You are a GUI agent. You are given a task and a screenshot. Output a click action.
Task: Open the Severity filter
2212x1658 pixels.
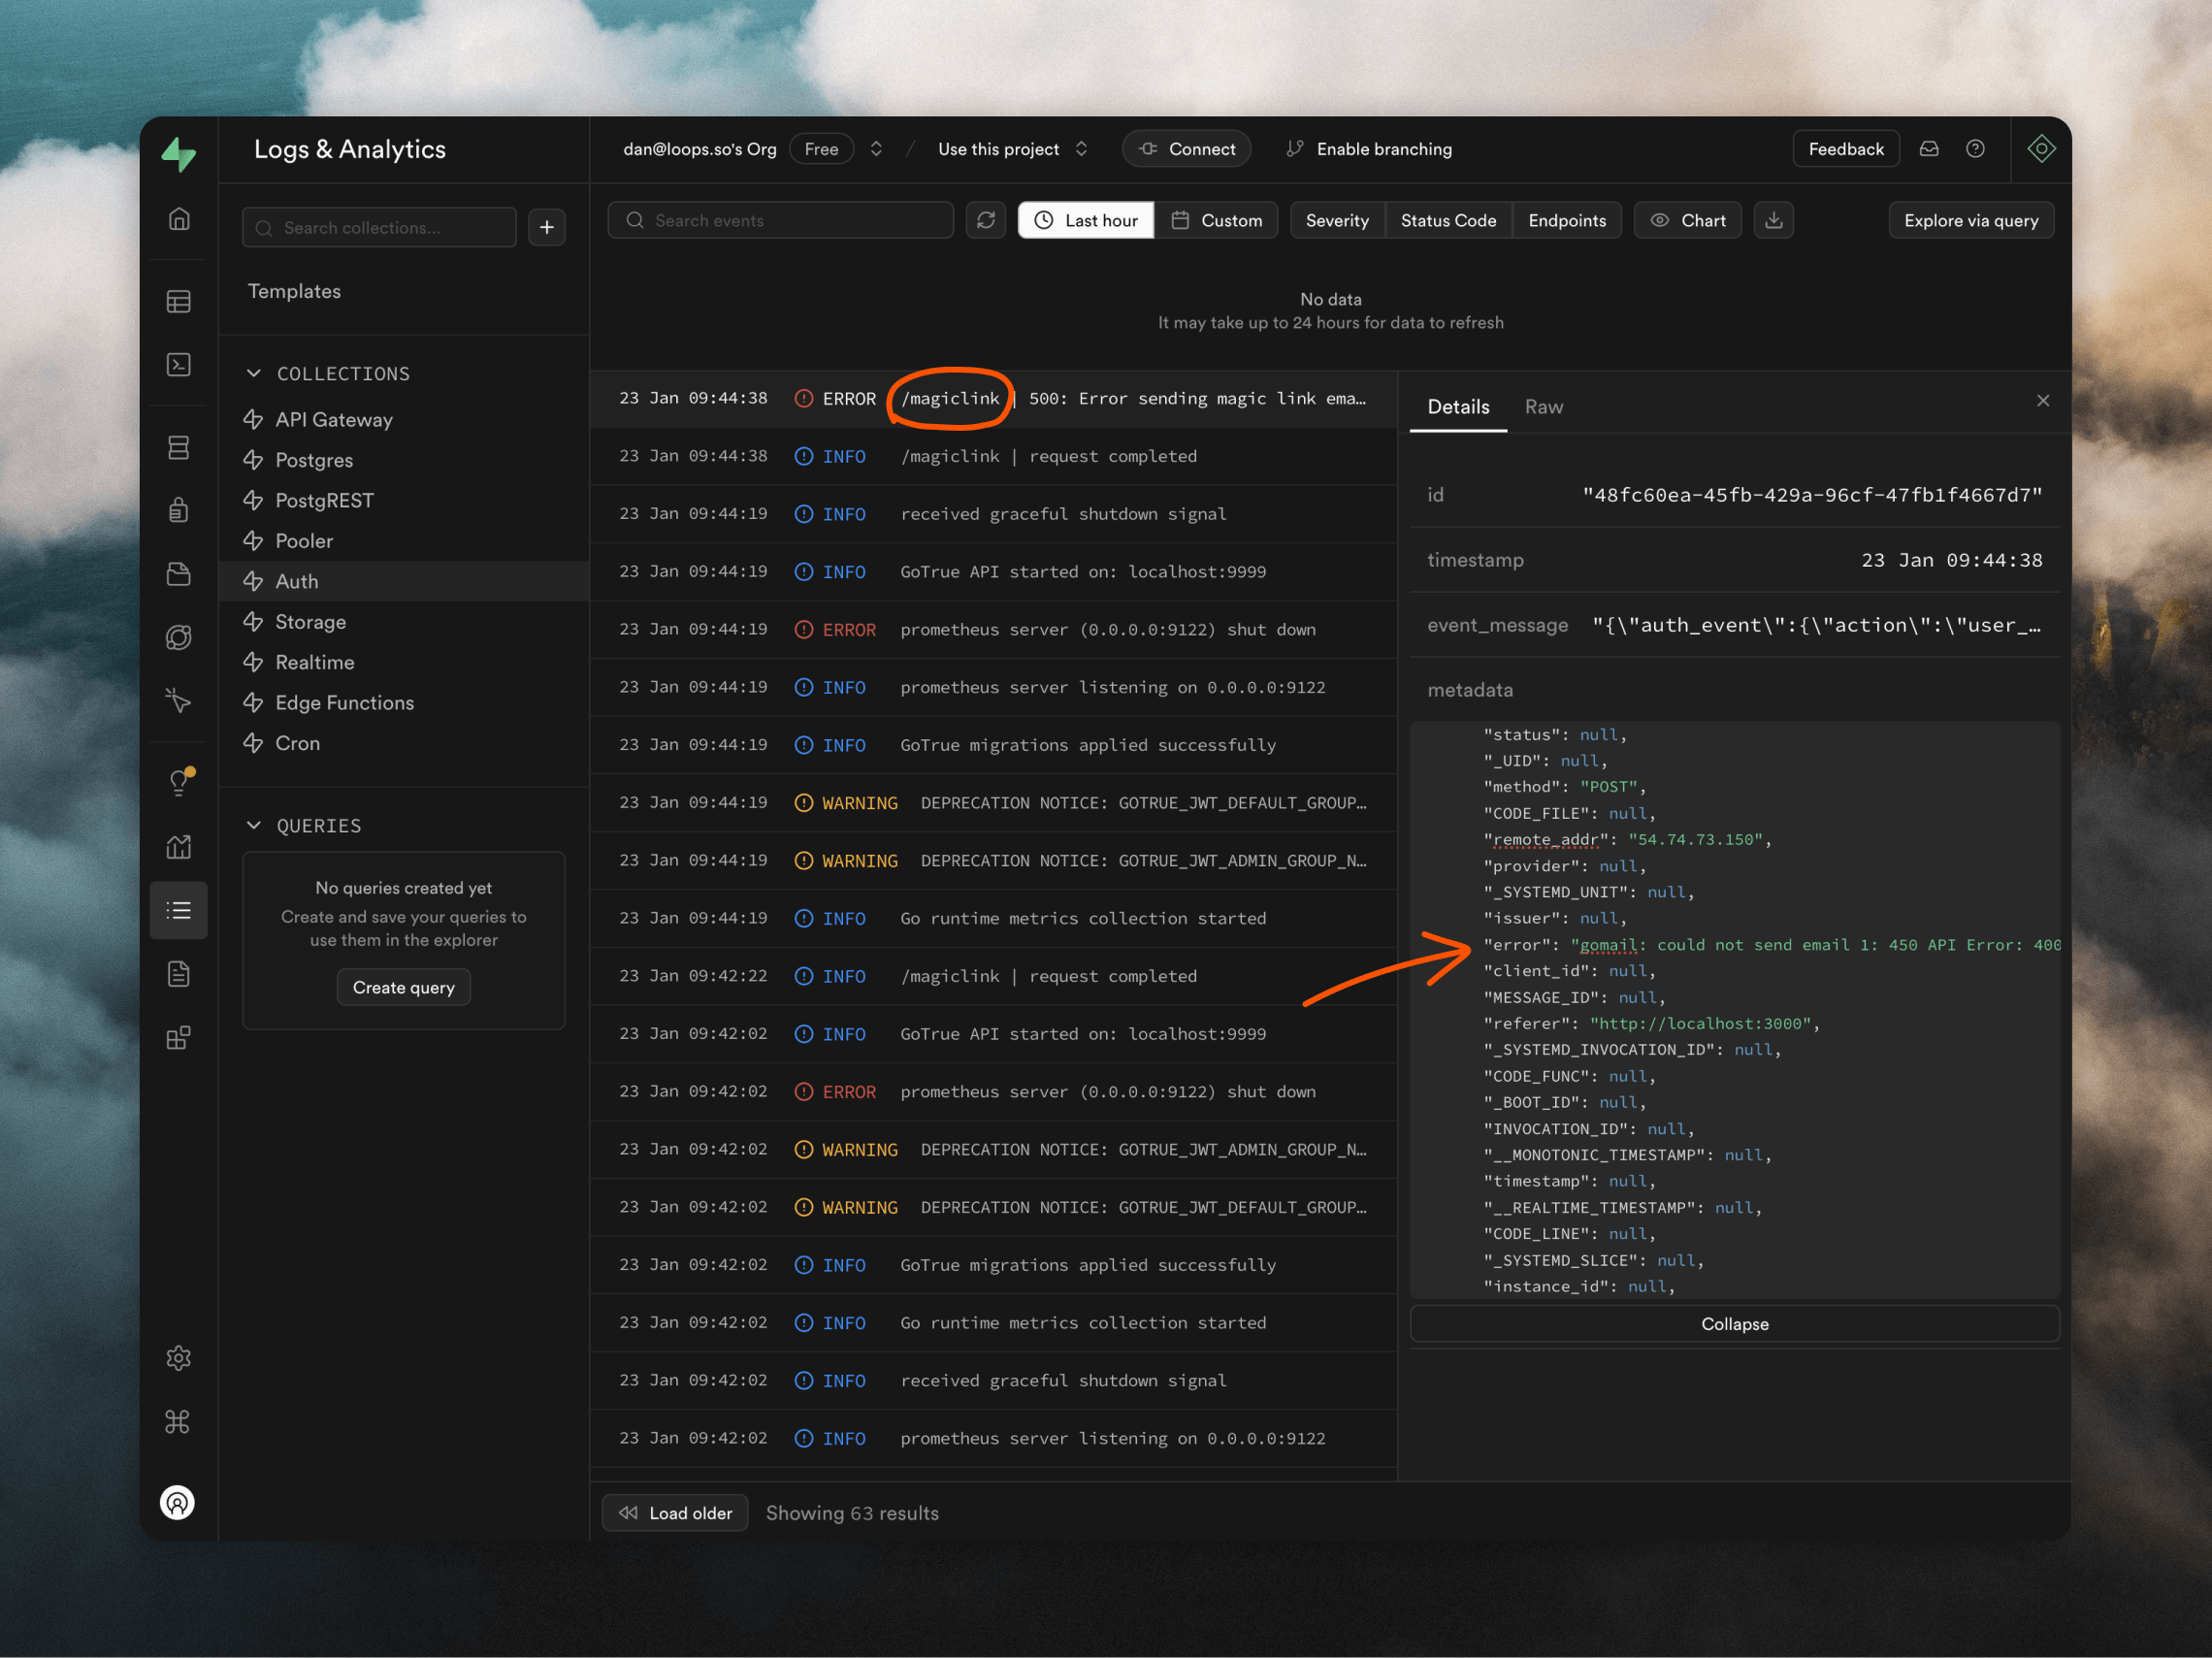(1337, 220)
